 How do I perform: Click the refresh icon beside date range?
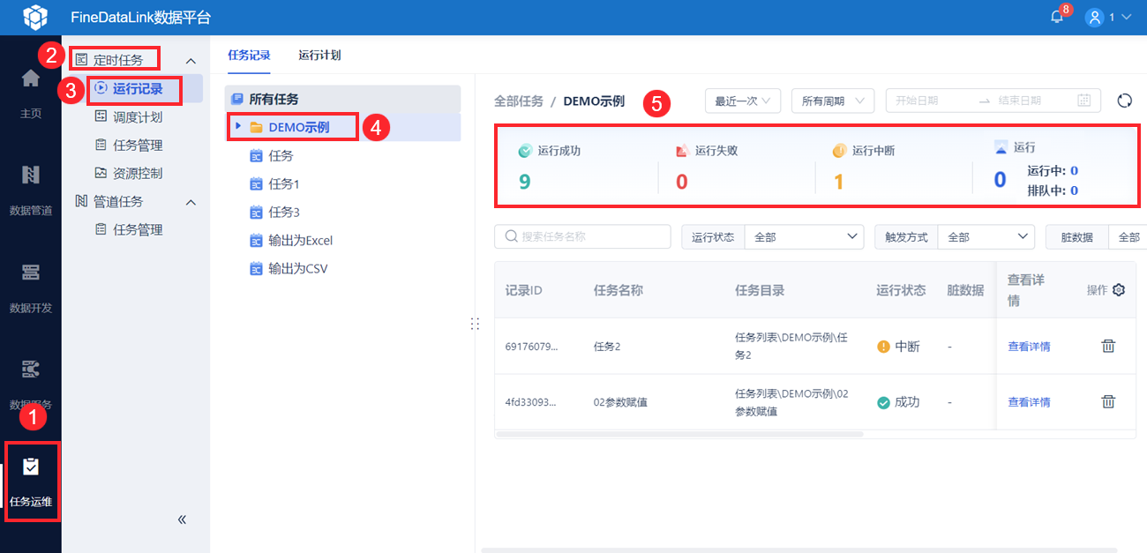[1124, 101]
